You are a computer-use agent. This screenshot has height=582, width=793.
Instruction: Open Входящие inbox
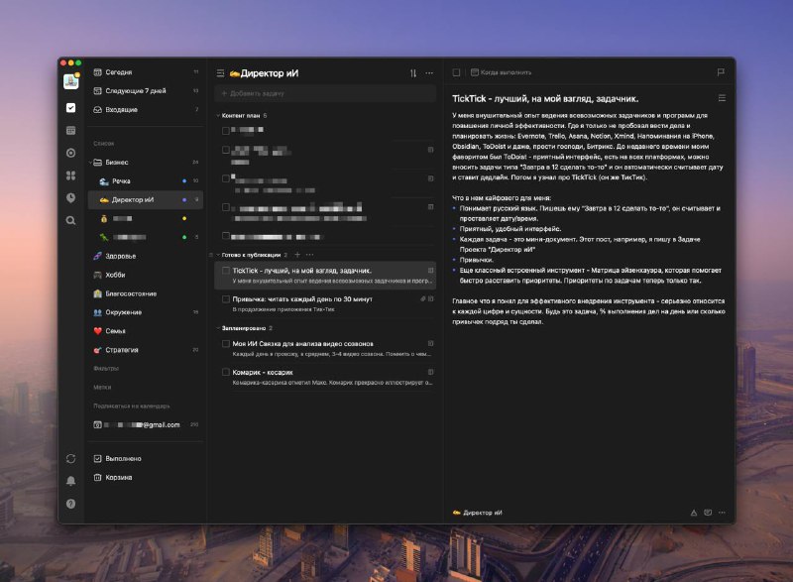(146, 110)
